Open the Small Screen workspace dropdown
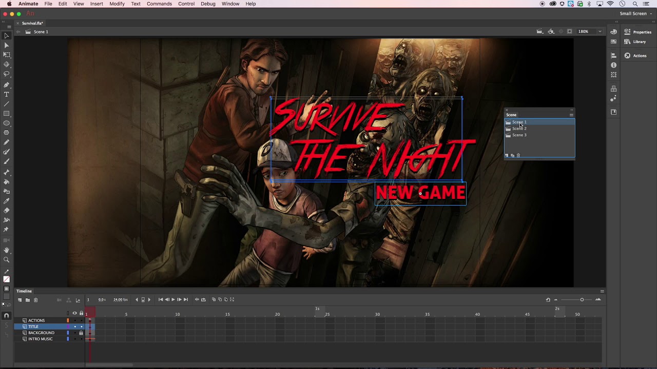 [x=636, y=14]
